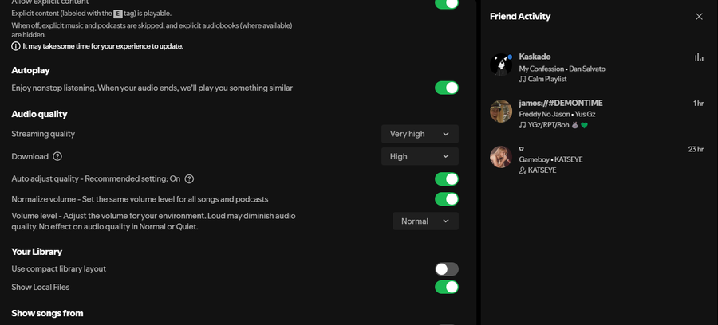Click the YGz/RPT/8oh playlist note icon
The width and height of the screenshot is (718, 325).
(523, 125)
